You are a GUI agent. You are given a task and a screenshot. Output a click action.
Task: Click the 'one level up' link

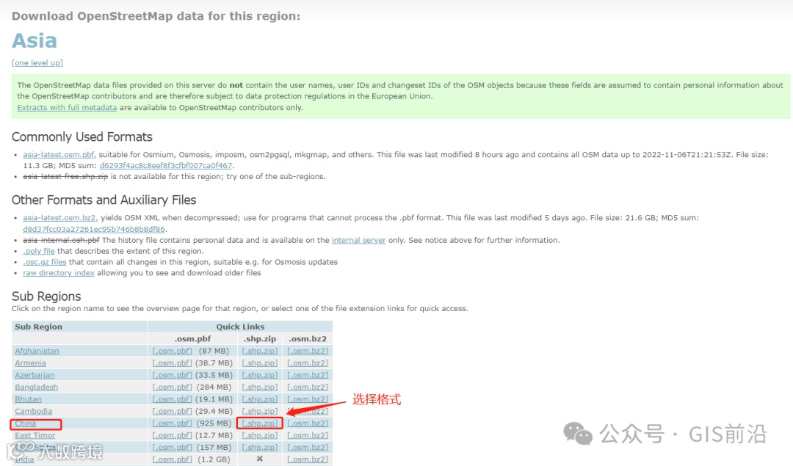pyautogui.click(x=37, y=62)
